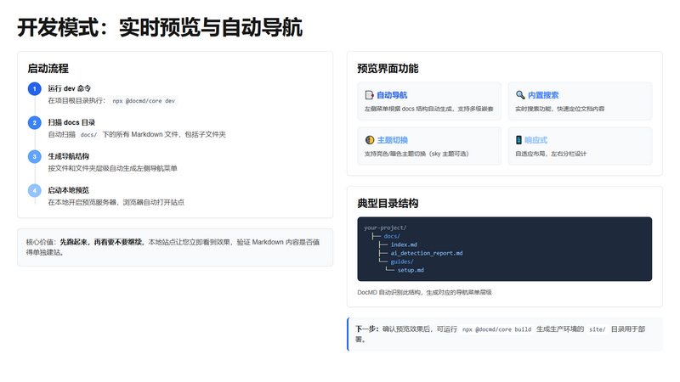Screen dimensions: 680x382
Task: Click the 预览界面功能 heading
Action: (x=388, y=69)
